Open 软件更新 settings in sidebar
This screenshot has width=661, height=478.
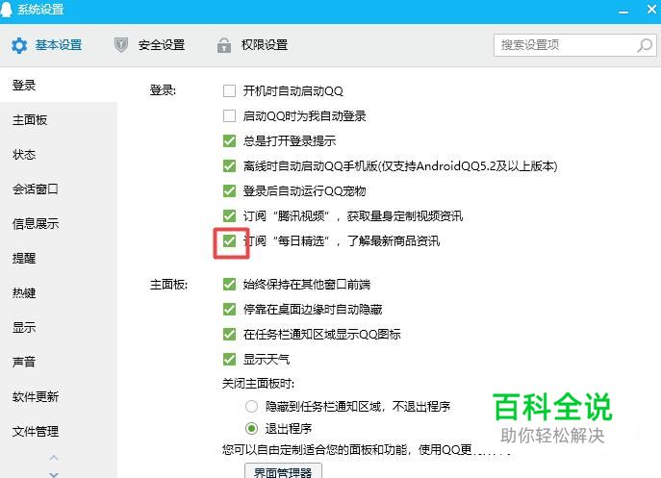(x=59, y=396)
